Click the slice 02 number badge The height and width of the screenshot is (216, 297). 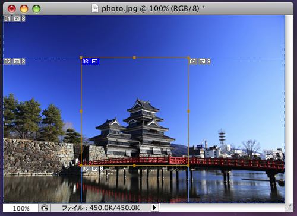click(8, 62)
